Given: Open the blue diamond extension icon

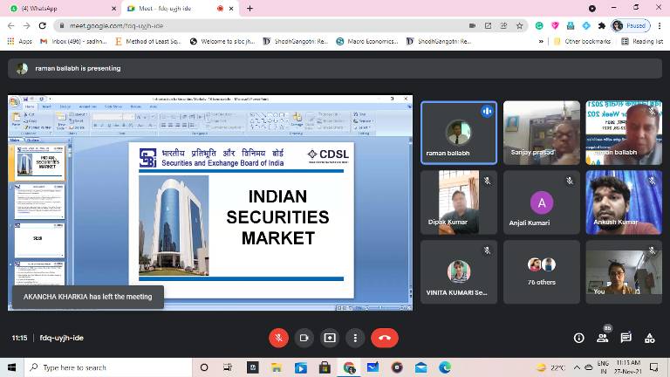Looking at the screenshot, I should pyautogui.click(x=586, y=25).
